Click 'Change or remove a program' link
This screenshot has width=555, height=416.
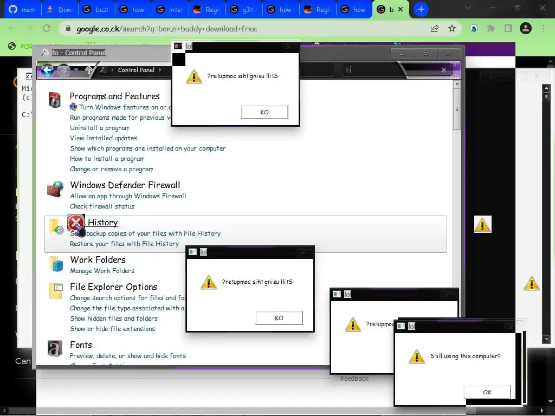point(112,169)
